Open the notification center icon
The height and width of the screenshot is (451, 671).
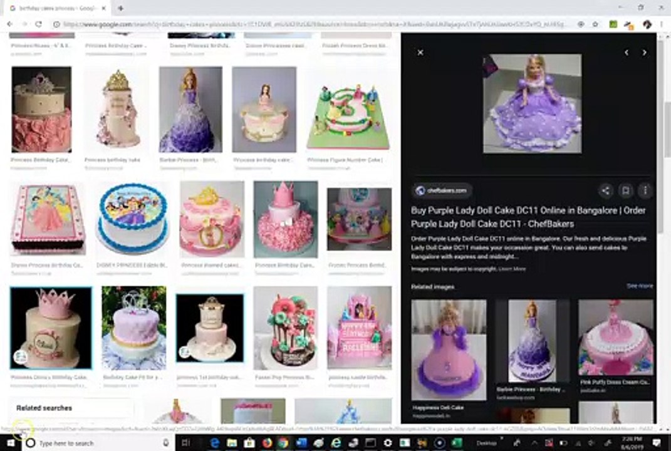[x=657, y=443]
